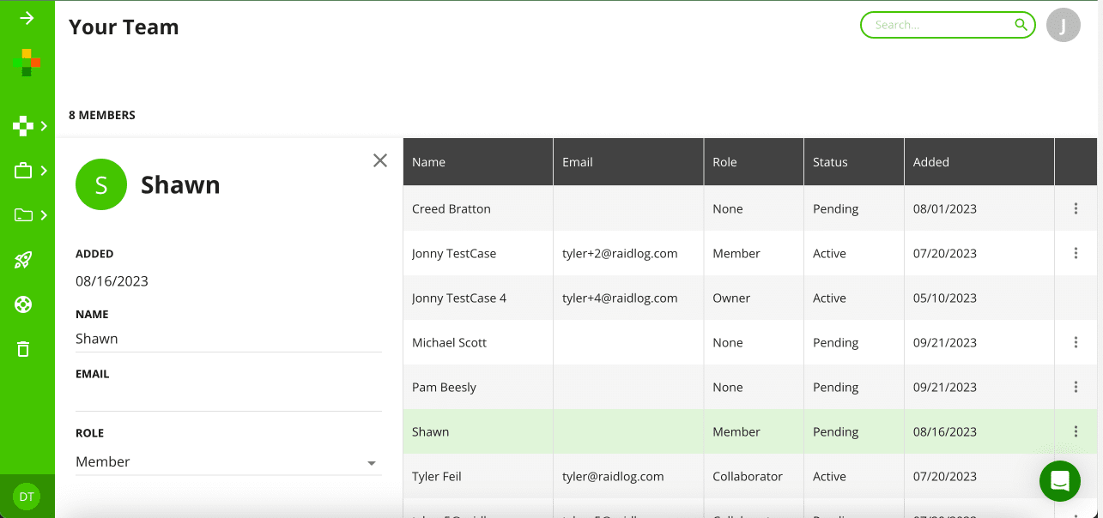The image size is (1103, 518).
Task: Click the 08/16/2023 date in detail panel
Action: [x=112, y=281]
